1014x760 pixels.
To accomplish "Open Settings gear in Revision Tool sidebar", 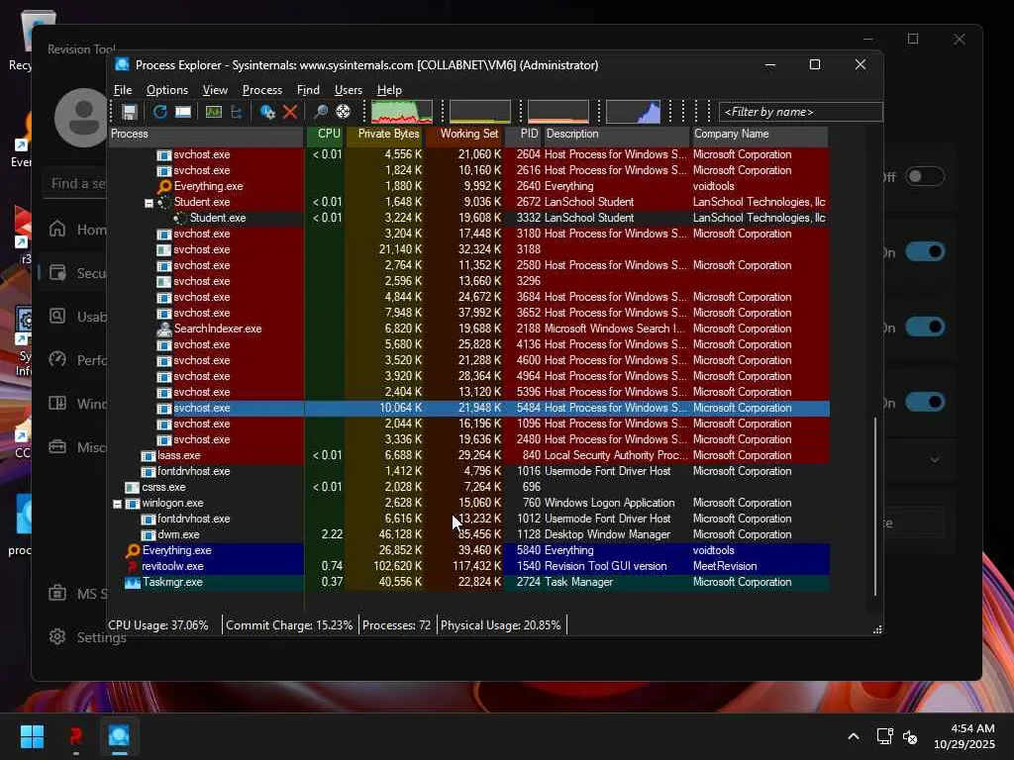I will (x=57, y=636).
